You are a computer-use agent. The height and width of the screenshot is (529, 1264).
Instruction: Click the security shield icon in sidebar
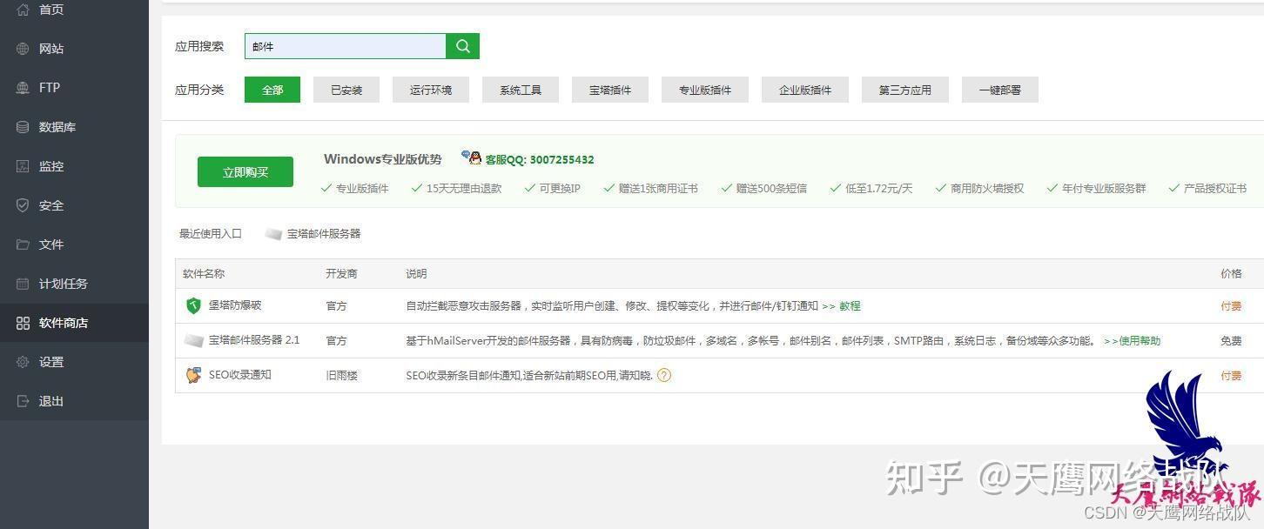pos(23,205)
